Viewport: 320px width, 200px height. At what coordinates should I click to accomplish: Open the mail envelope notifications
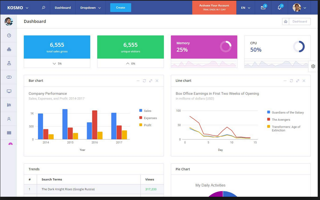pos(263,8)
